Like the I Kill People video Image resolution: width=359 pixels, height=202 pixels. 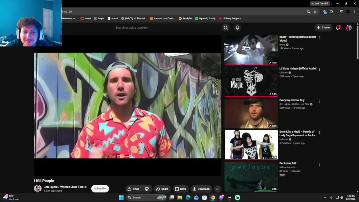[133, 189]
